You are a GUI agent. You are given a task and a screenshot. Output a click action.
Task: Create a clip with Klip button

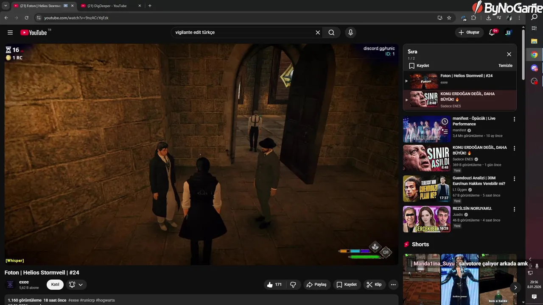tap(374, 285)
